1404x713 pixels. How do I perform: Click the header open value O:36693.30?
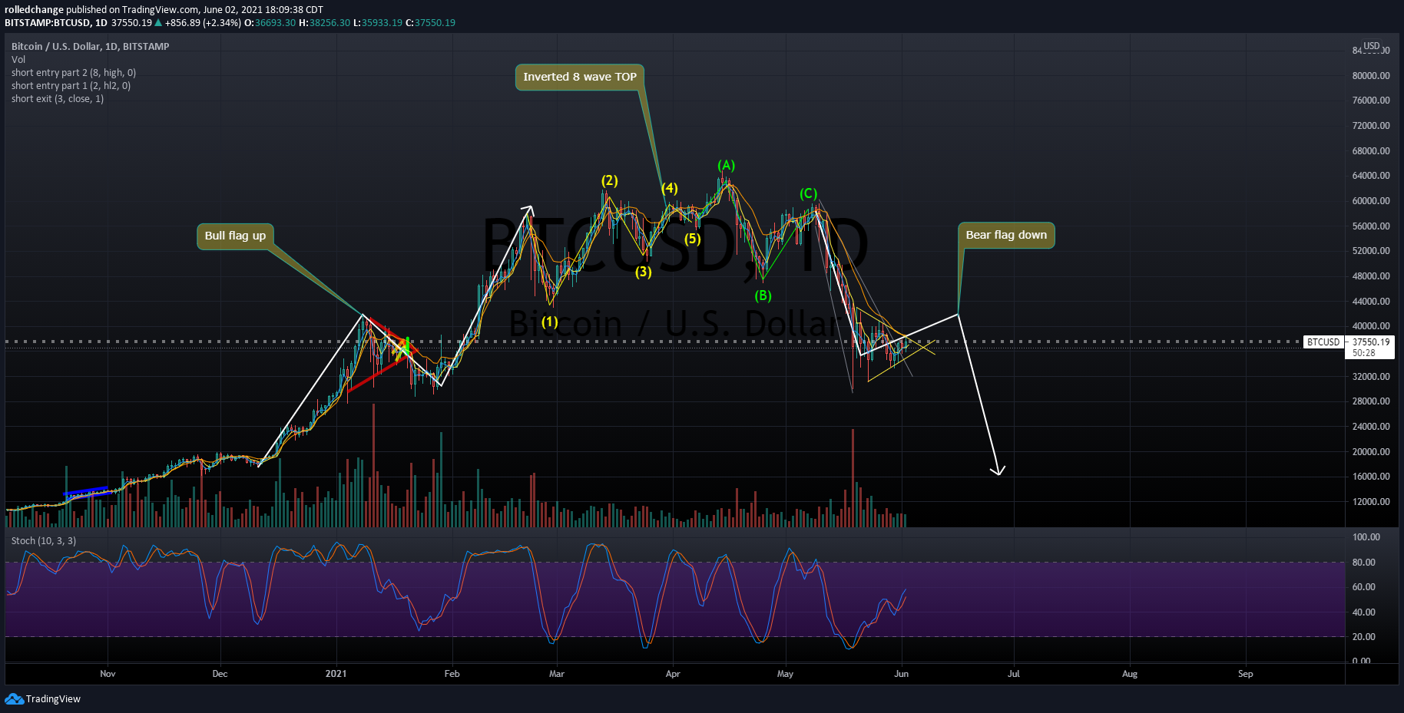[x=270, y=23]
